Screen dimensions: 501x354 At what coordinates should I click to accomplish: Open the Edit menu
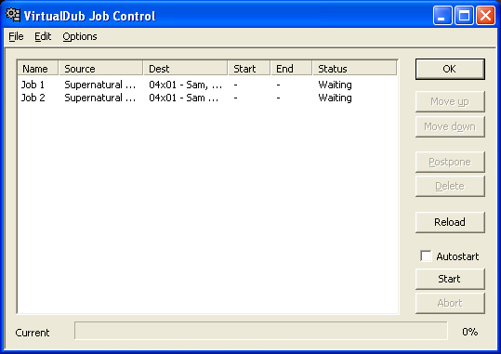coord(43,37)
